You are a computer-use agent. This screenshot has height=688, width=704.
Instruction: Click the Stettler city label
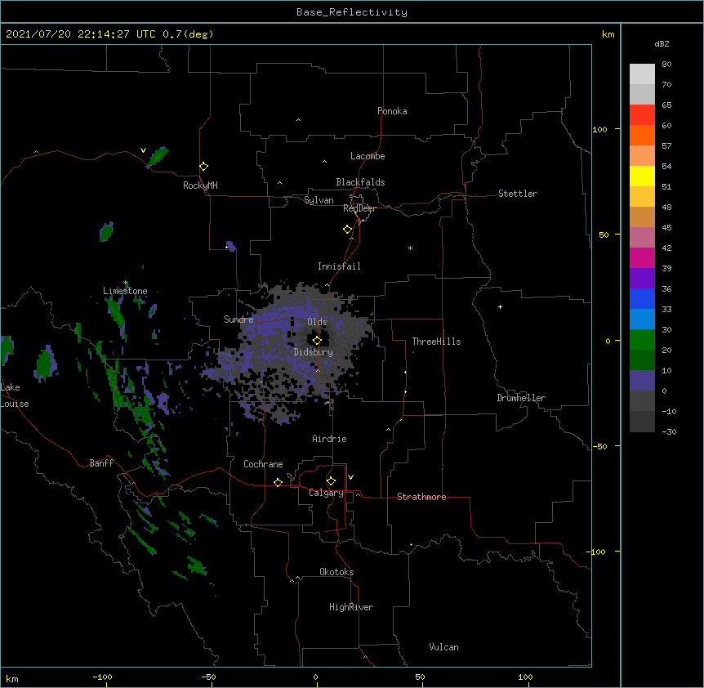coord(518,194)
